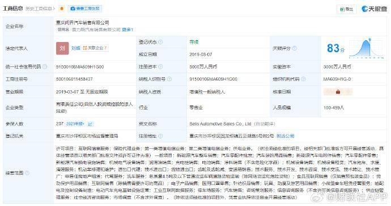Click info icon next to 组织机构代码
This screenshot has width=391, height=206.
303,79
